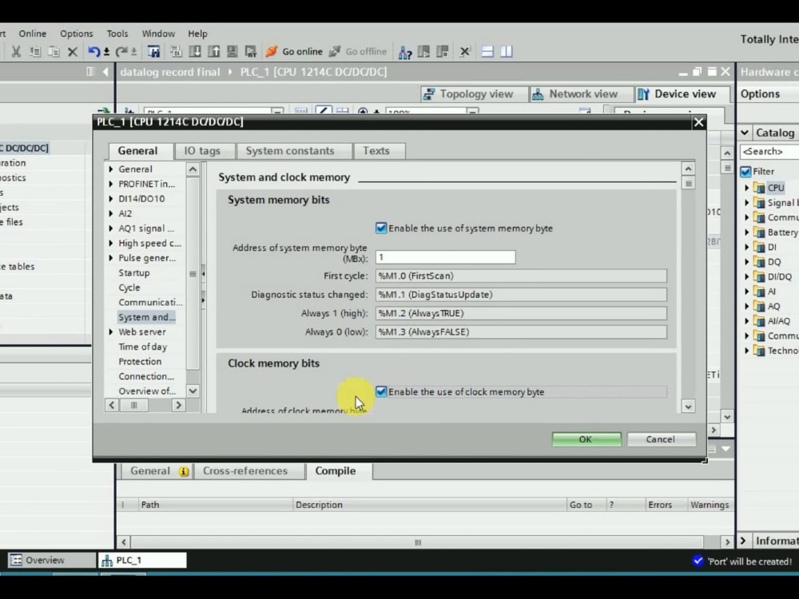Switch to the Texts tab

378,151
